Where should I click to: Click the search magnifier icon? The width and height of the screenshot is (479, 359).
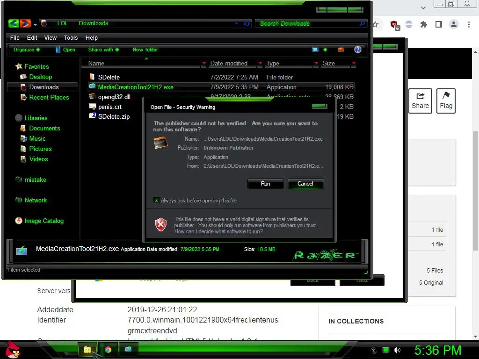[x=362, y=23]
